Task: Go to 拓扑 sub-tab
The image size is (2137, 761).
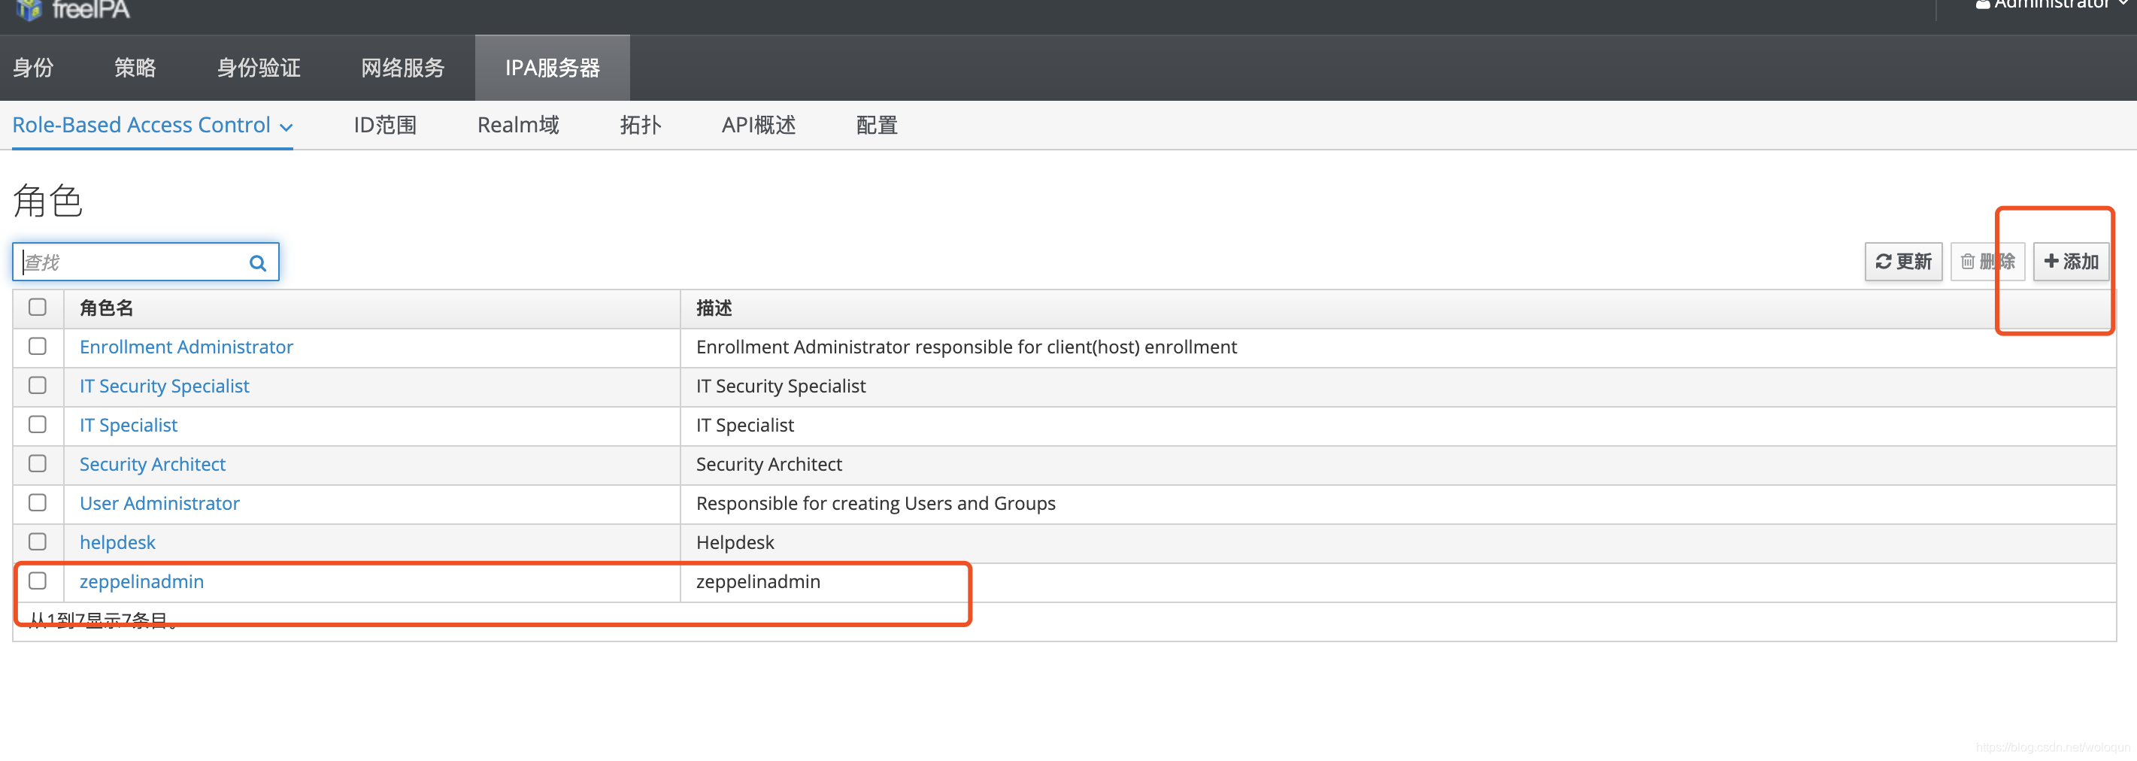Action: pyautogui.click(x=641, y=126)
